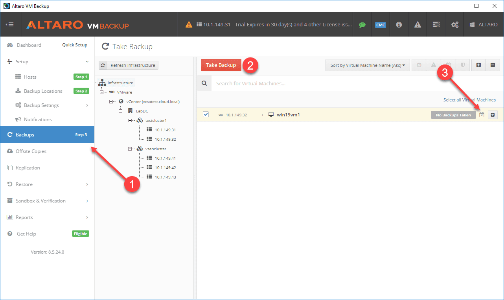This screenshot has width=504, height=300.
Task: Open the server list icon in the header
Action: 436,24
